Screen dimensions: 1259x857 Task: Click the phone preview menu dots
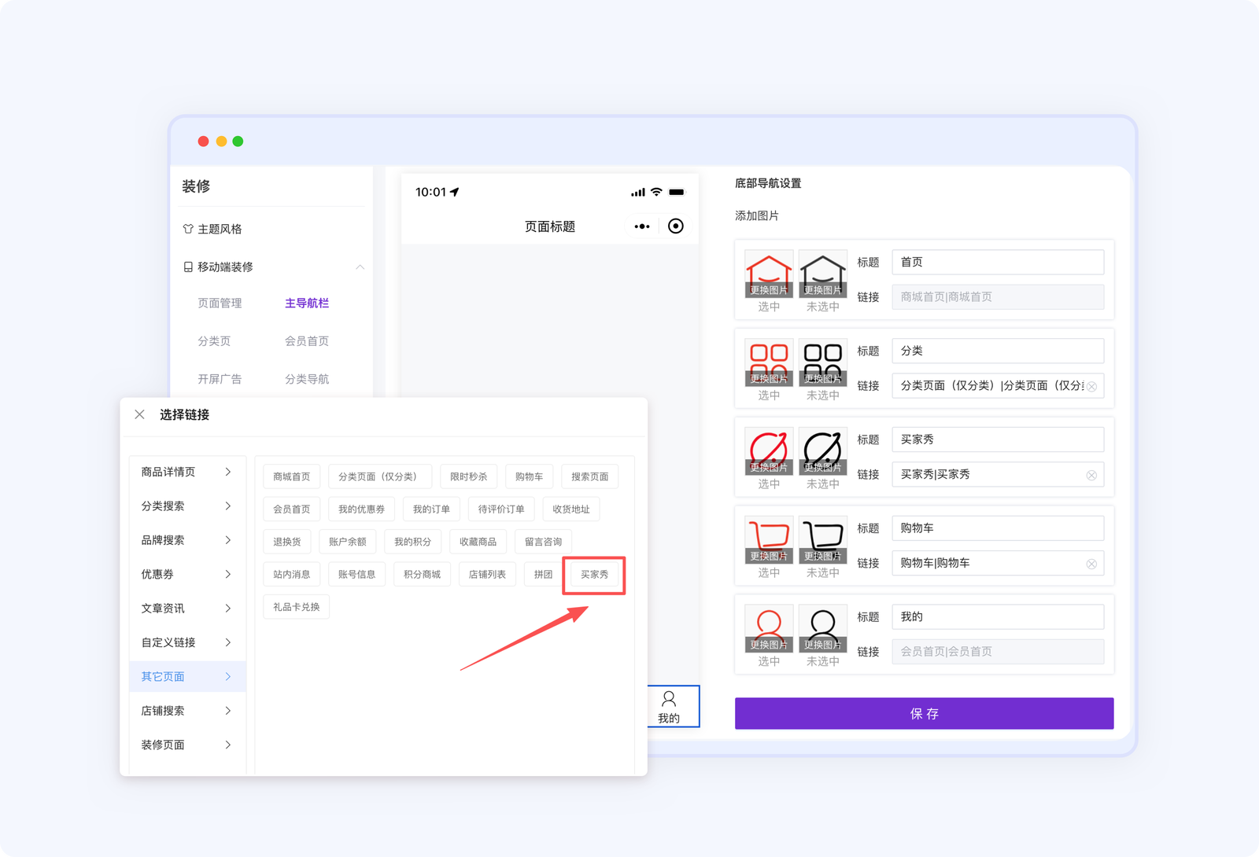642,226
